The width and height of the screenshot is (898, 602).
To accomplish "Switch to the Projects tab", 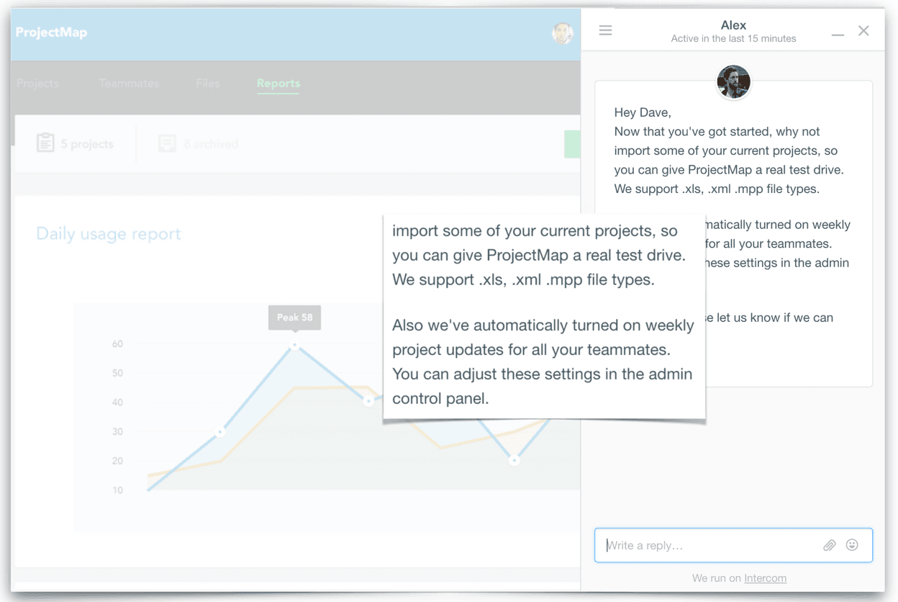I will [37, 84].
